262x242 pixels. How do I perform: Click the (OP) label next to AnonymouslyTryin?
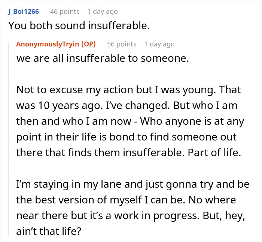[88, 44]
